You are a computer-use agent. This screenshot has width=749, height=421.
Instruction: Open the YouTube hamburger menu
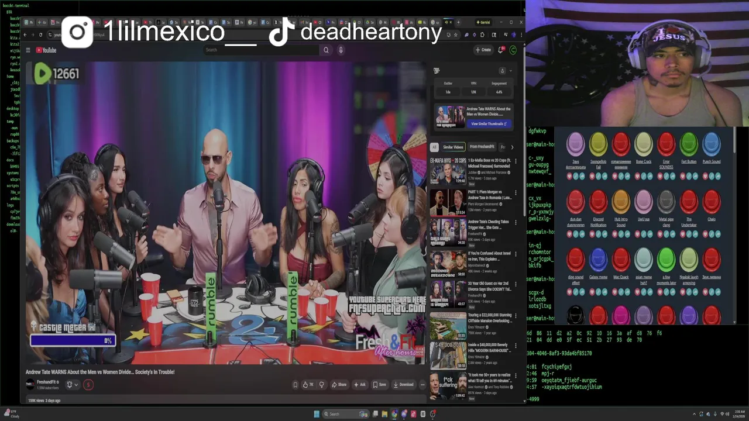pos(28,50)
